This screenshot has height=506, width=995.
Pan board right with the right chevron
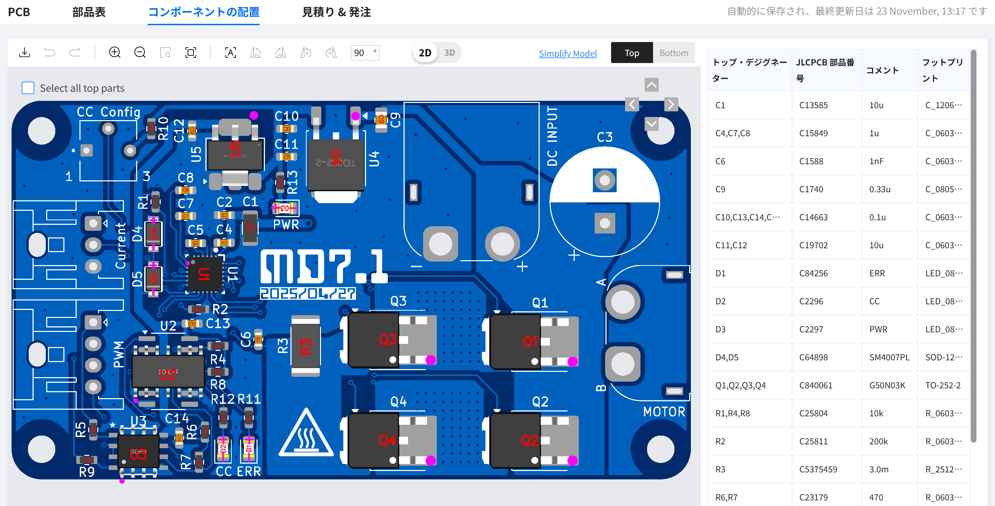click(x=671, y=104)
